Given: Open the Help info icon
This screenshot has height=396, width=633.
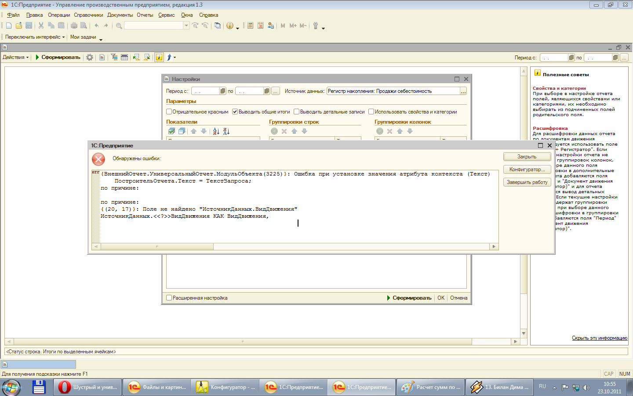Looking at the screenshot, I should (230, 26).
